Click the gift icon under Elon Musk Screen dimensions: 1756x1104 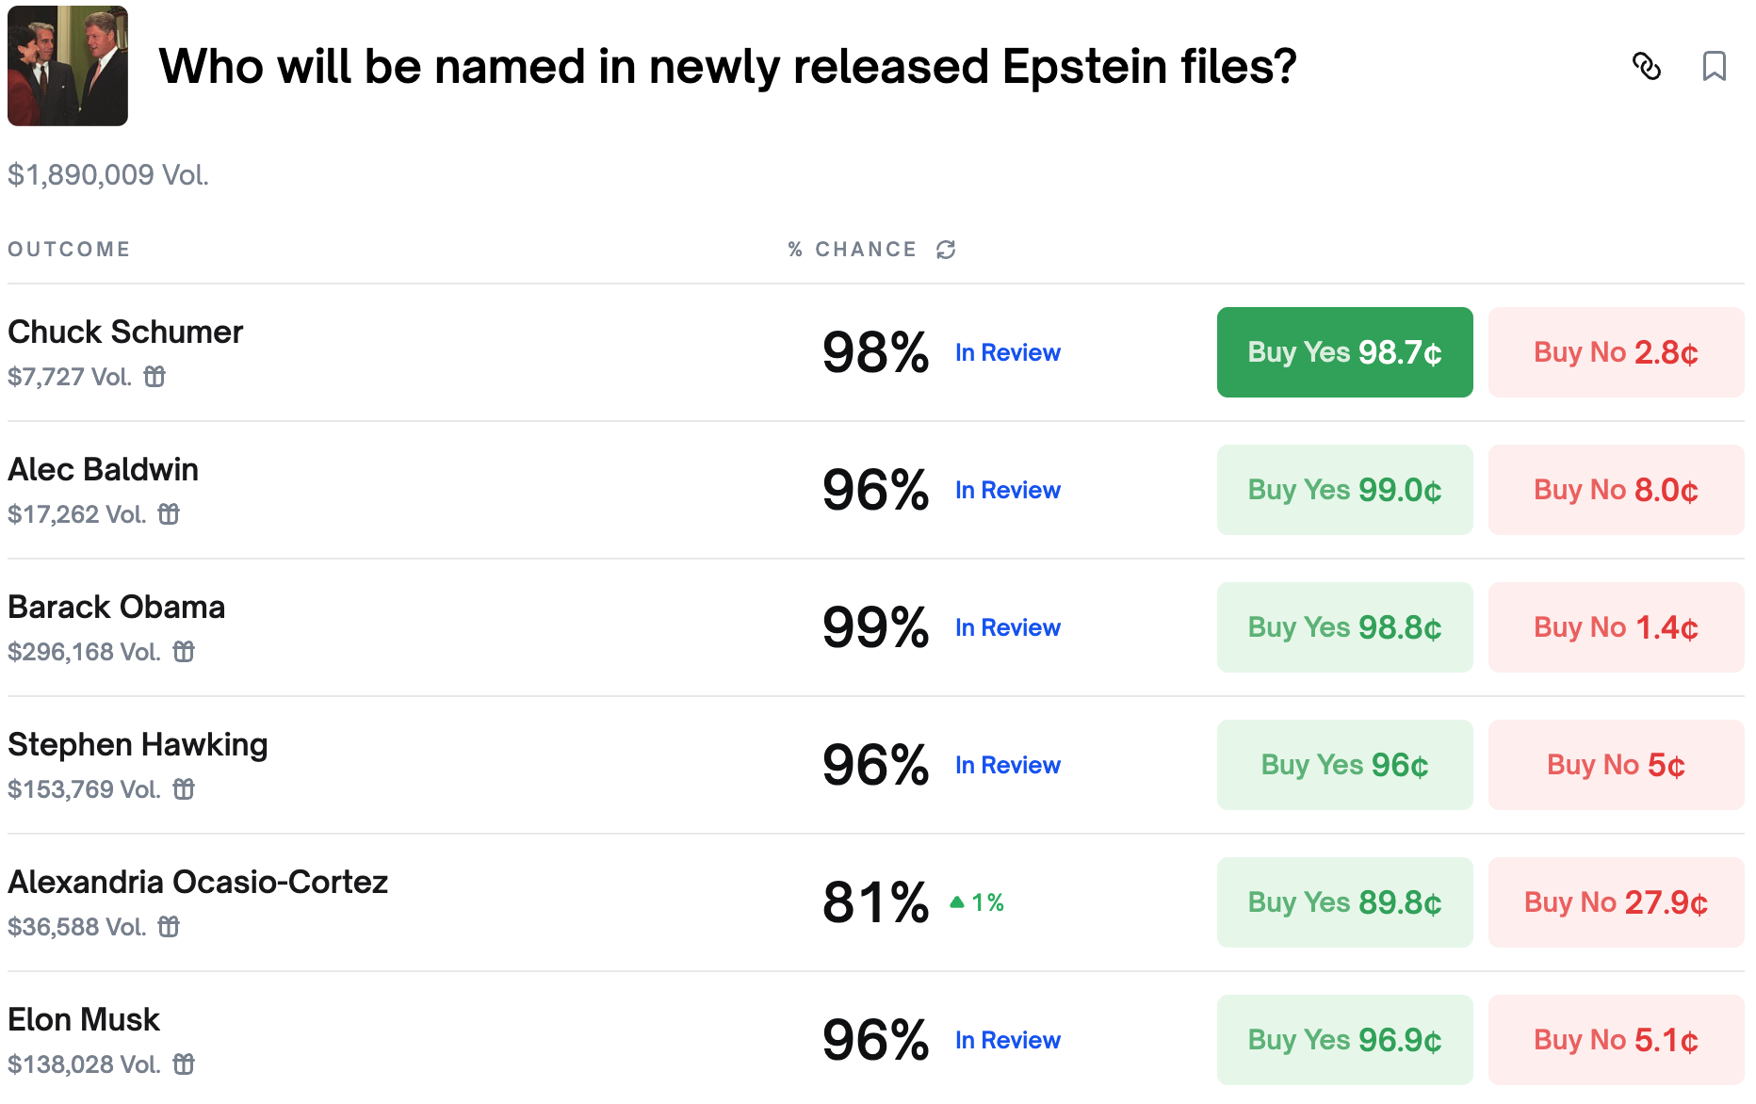pos(184,1064)
